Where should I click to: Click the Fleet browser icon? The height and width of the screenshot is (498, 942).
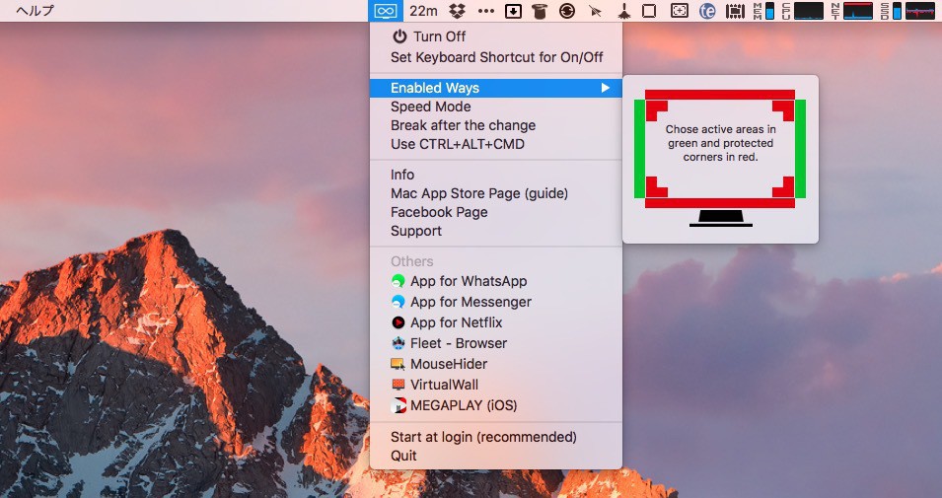tap(398, 343)
